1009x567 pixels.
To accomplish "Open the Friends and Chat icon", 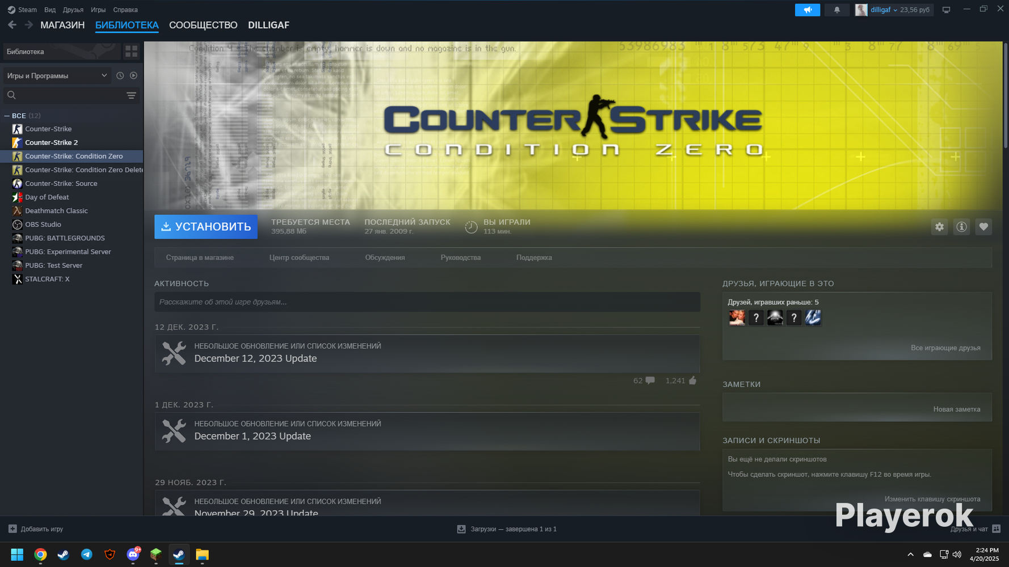I will [996, 529].
